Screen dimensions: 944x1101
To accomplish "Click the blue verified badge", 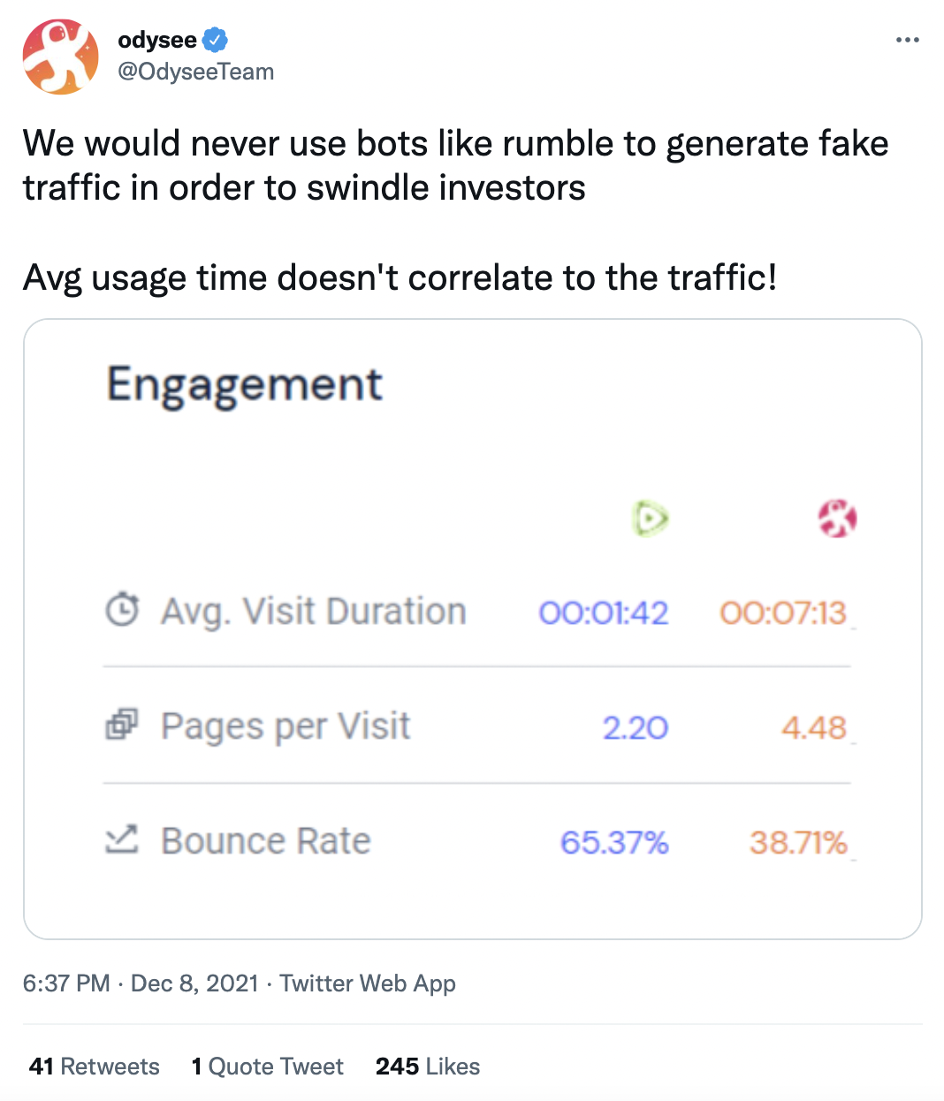I will point(216,40).
